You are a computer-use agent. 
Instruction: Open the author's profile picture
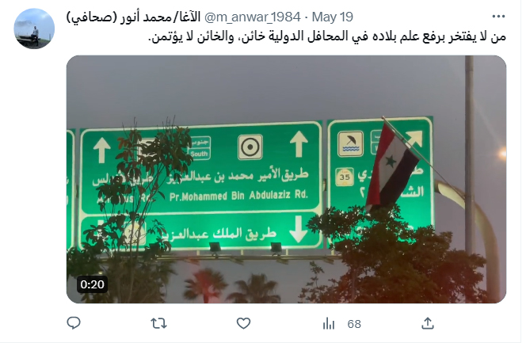(34, 29)
